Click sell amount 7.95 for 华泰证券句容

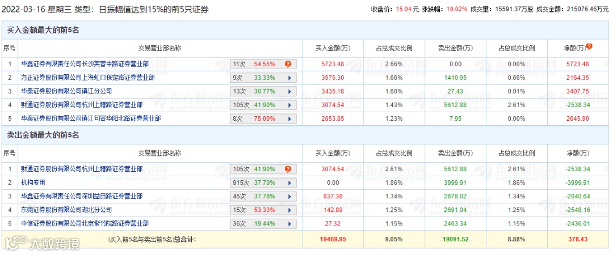[x=455, y=118]
